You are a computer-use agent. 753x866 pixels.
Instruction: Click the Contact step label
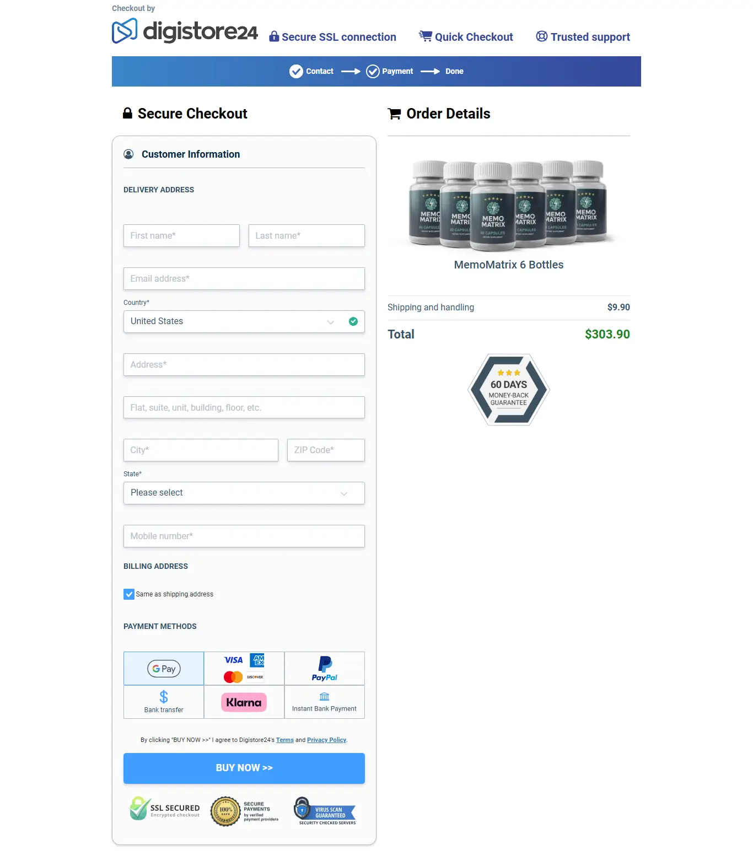pyautogui.click(x=320, y=71)
